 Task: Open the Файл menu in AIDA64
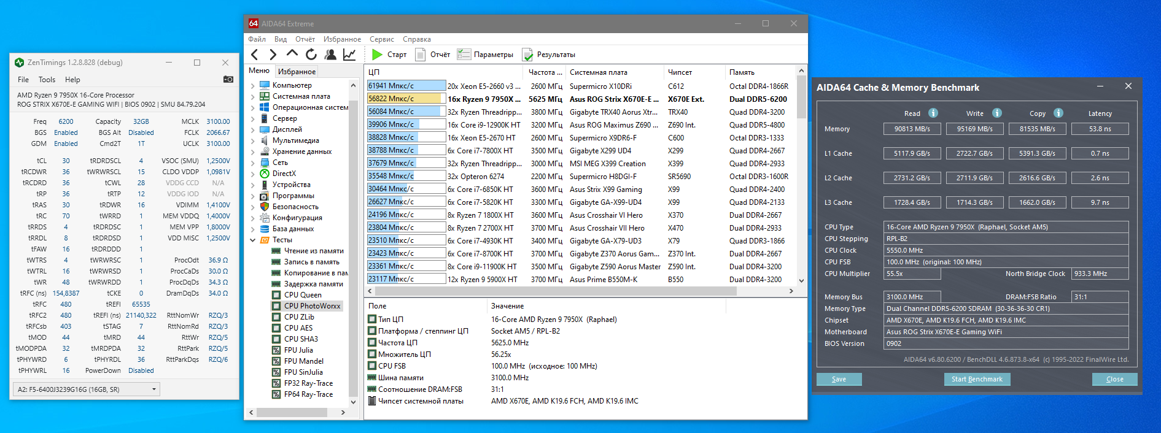click(x=257, y=39)
